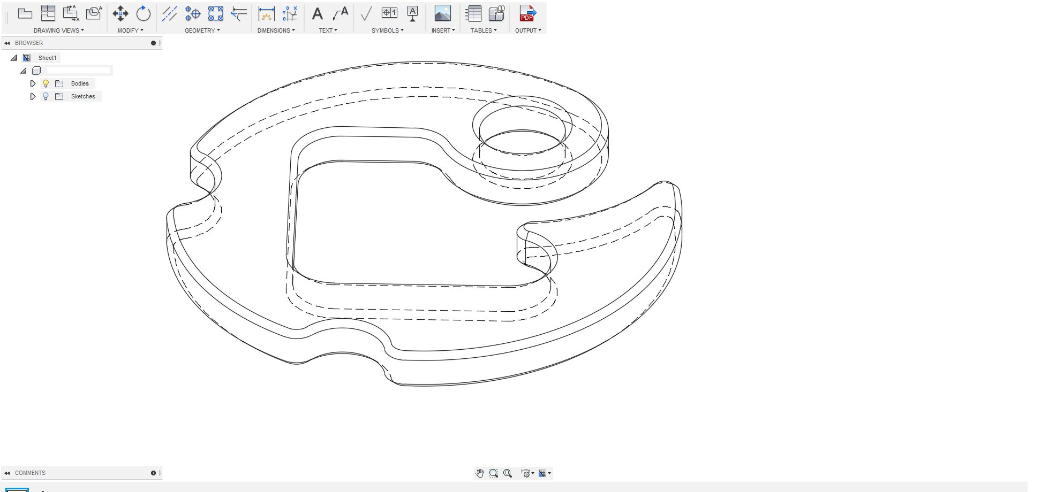Toggle visibility of the Bodies folder
The height and width of the screenshot is (492, 1041).
[x=46, y=83]
